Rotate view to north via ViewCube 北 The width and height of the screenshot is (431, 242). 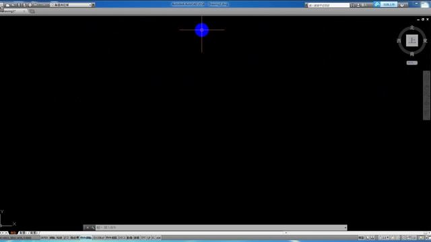pos(411,28)
